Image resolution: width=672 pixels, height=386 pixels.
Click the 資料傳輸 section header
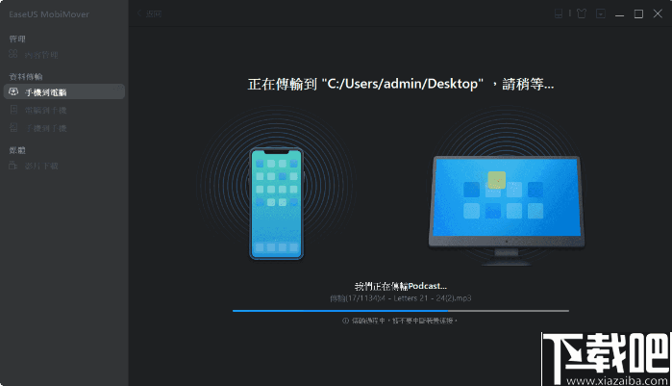click(26, 76)
